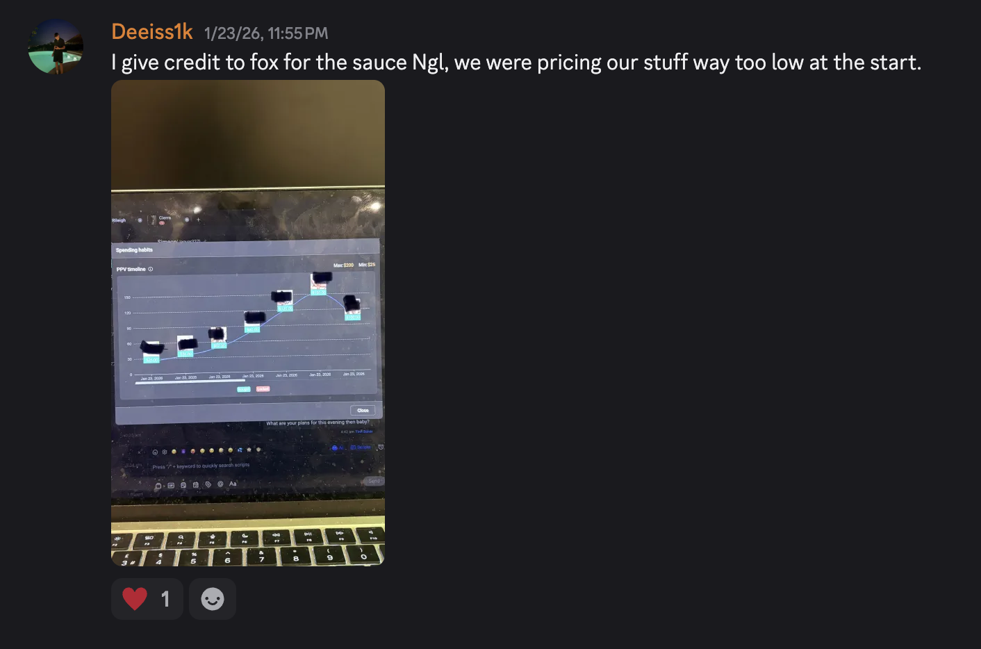Click the price tag icon in chat toolbar
Screen dimensions: 981x649
click(x=208, y=484)
